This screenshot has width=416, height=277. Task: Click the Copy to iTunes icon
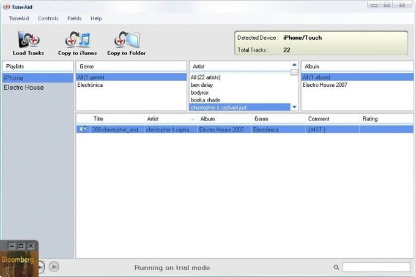(78, 39)
